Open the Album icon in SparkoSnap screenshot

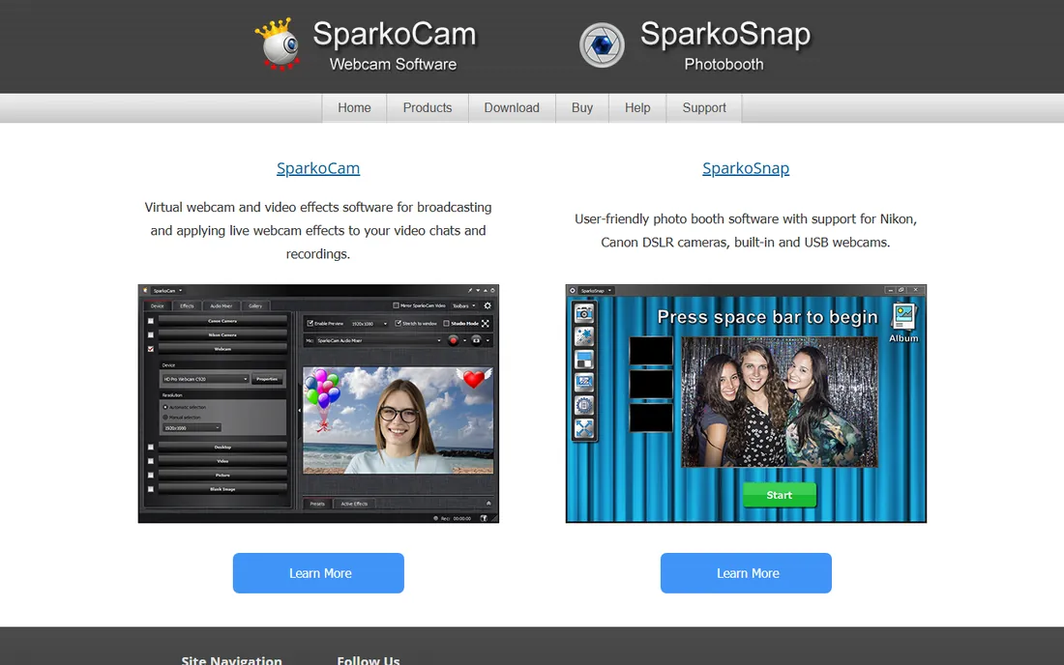click(903, 324)
